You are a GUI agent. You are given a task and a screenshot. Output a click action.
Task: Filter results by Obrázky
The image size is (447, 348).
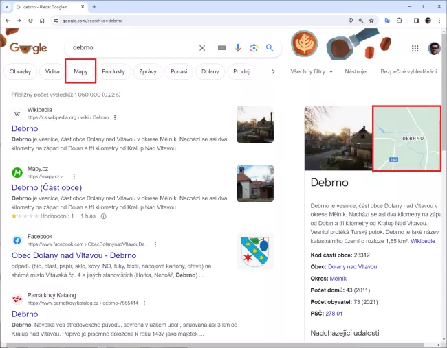[20, 71]
